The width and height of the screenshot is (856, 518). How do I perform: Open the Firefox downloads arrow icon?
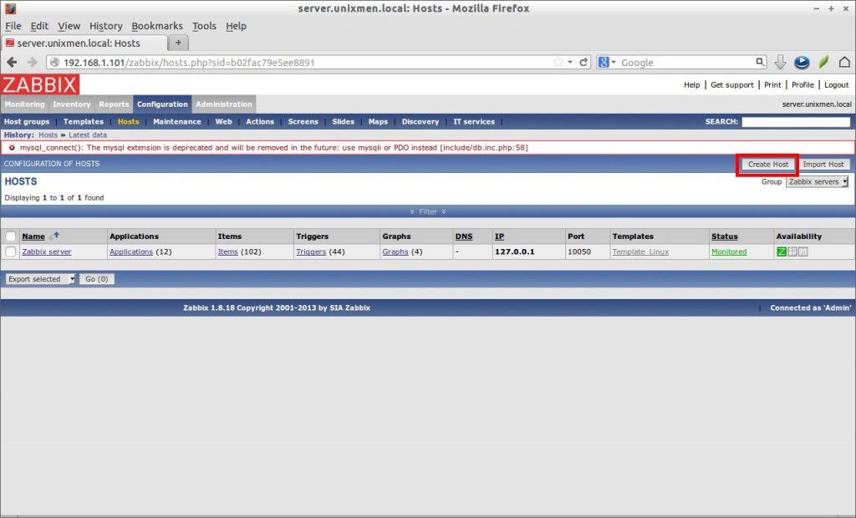click(x=780, y=62)
